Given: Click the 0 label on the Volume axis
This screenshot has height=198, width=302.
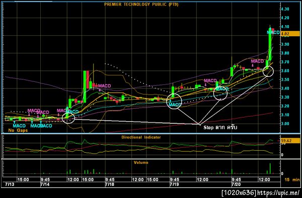Looking at the screenshot, I should tap(282, 173).
